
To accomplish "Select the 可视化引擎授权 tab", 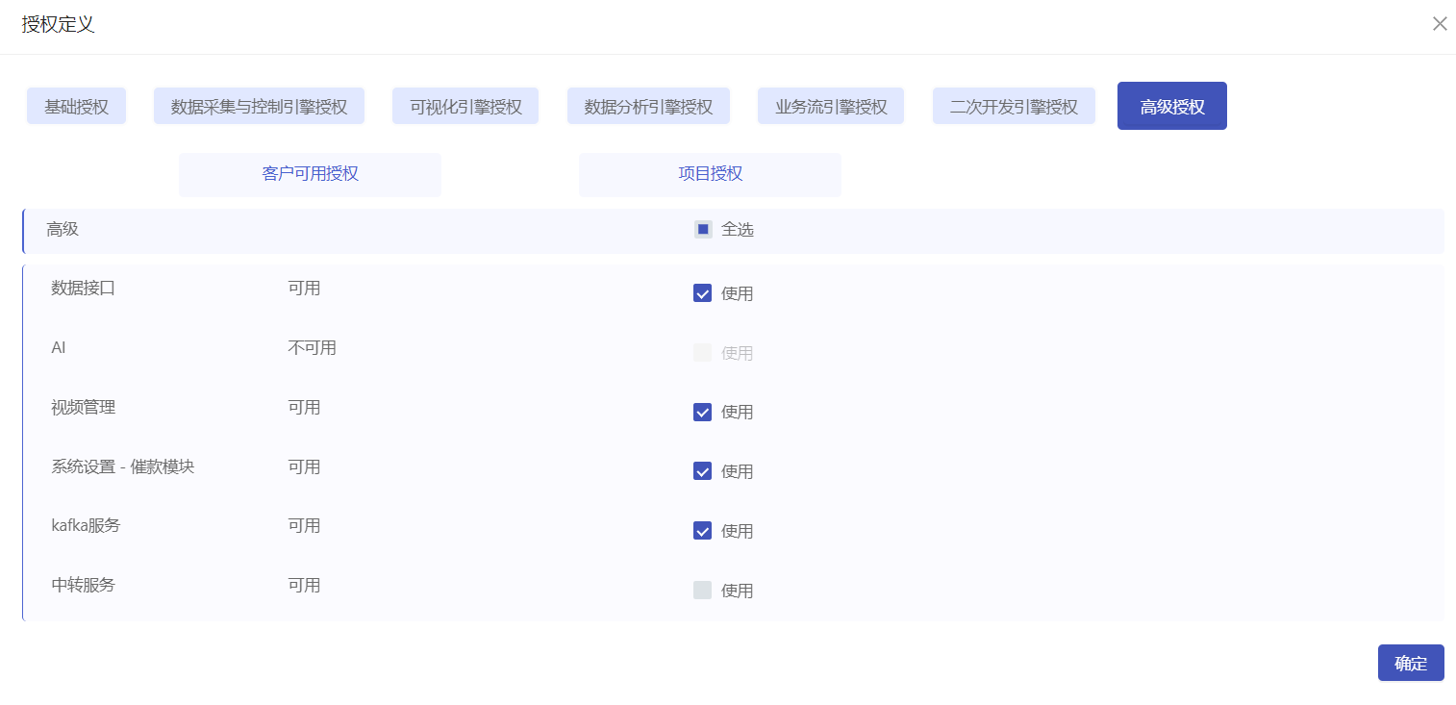I will point(465,107).
